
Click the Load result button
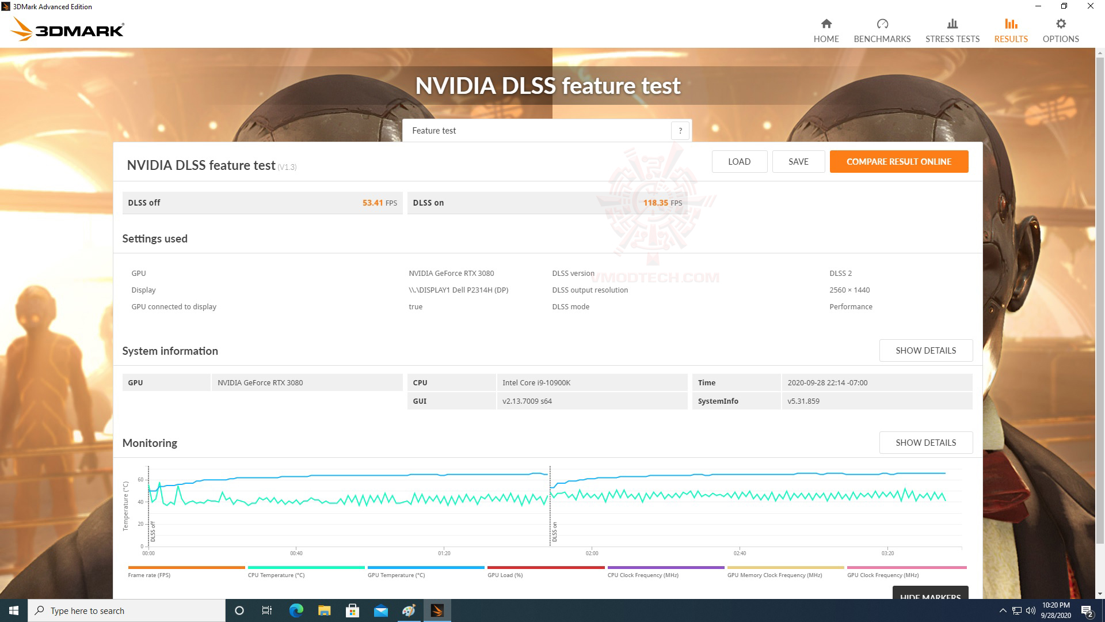tap(739, 162)
